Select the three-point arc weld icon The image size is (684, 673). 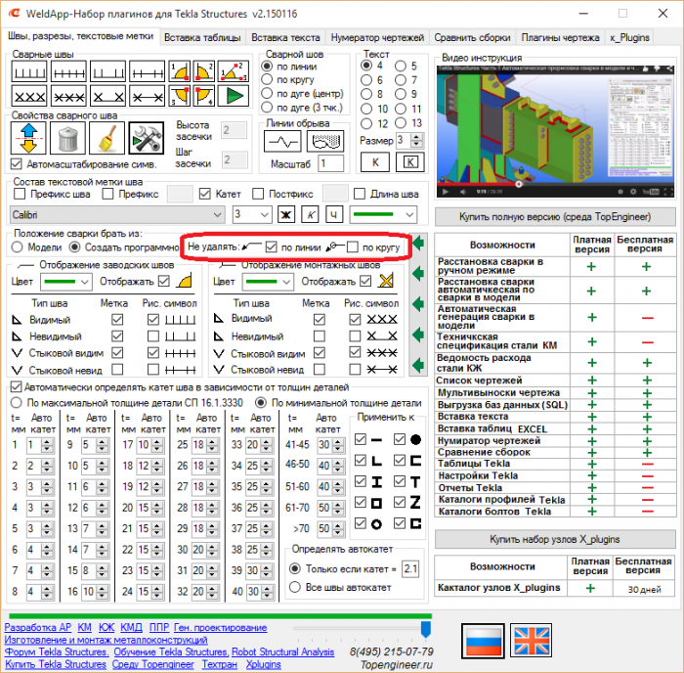click(x=234, y=71)
